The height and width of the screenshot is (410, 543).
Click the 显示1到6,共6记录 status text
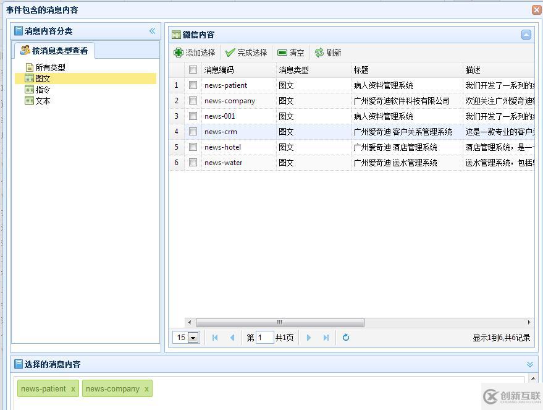(x=501, y=338)
